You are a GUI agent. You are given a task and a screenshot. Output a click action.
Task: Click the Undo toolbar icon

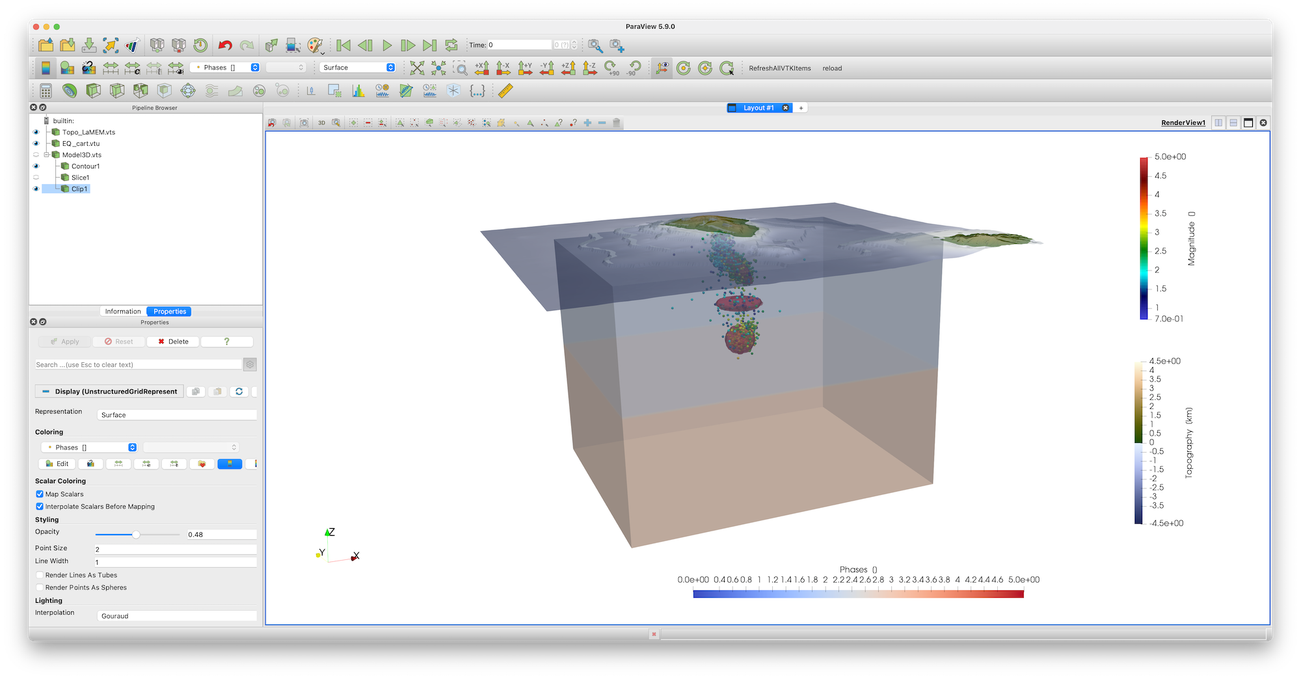pyautogui.click(x=225, y=46)
